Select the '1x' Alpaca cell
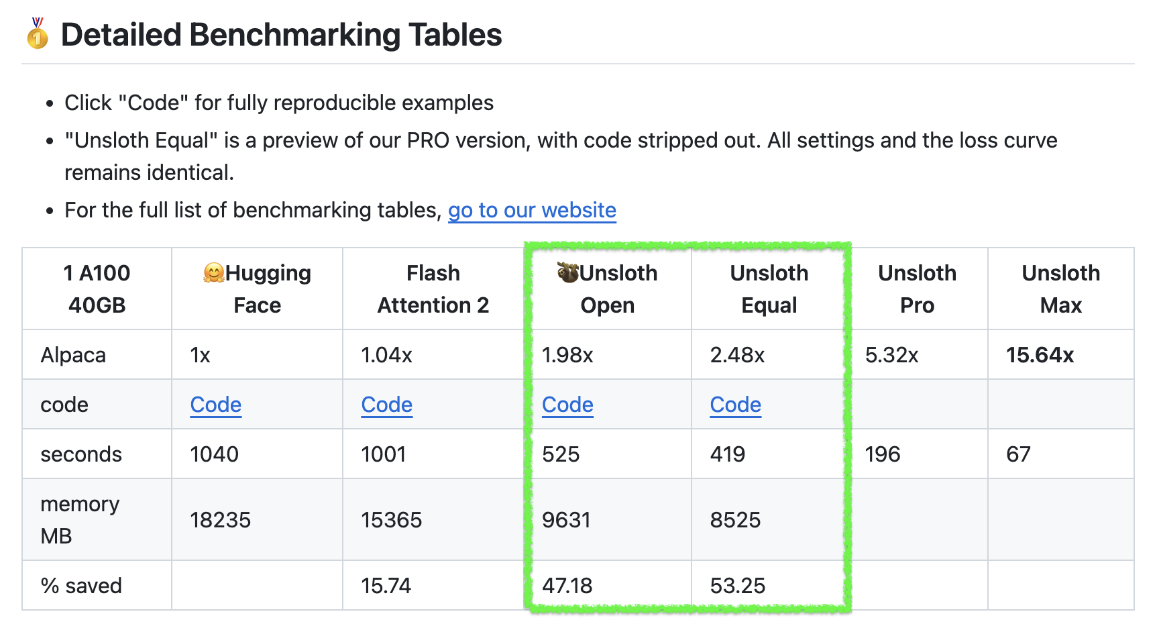The height and width of the screenshot is (624, 1159). (258, 355)
